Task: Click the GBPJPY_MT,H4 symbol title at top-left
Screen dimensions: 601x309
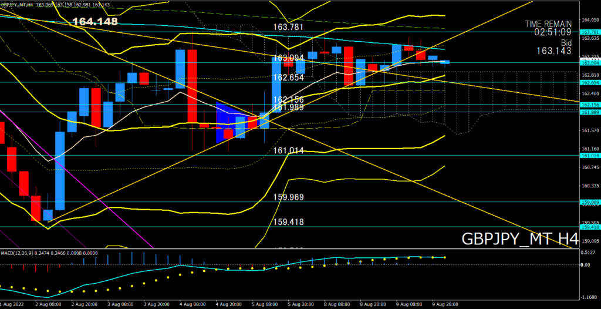Action: pos(17,4)
